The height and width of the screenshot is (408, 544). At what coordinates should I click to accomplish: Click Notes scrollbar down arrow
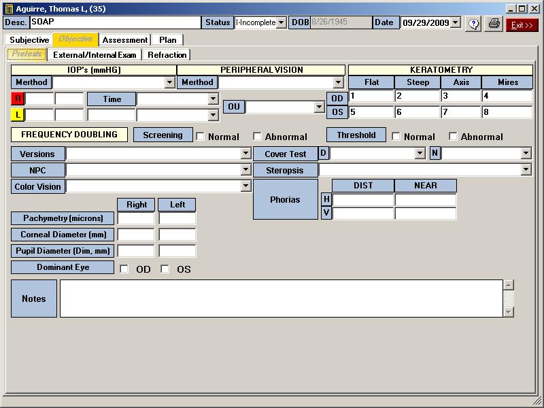[x=508, y=311]
